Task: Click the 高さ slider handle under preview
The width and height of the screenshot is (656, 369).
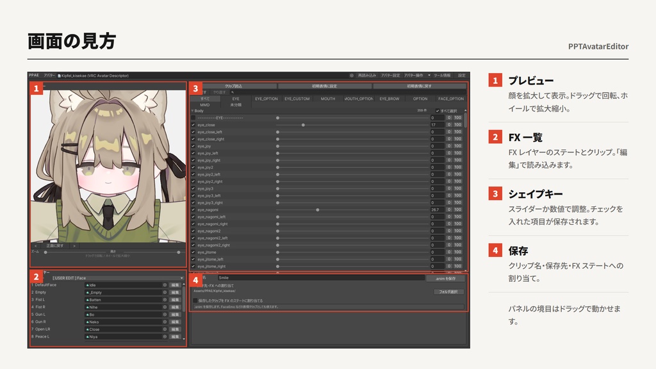Action: (x=179, y=252)
